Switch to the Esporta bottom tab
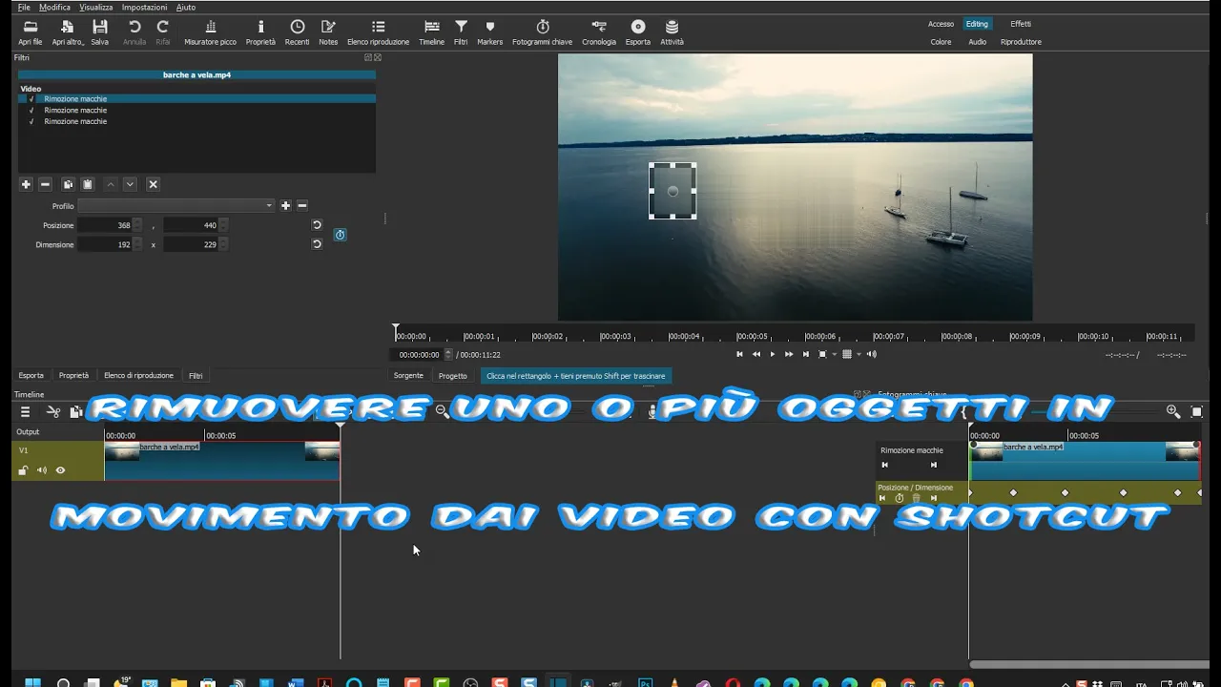Viewport: 1221px width, 687px height. click(x=31, y=376)
